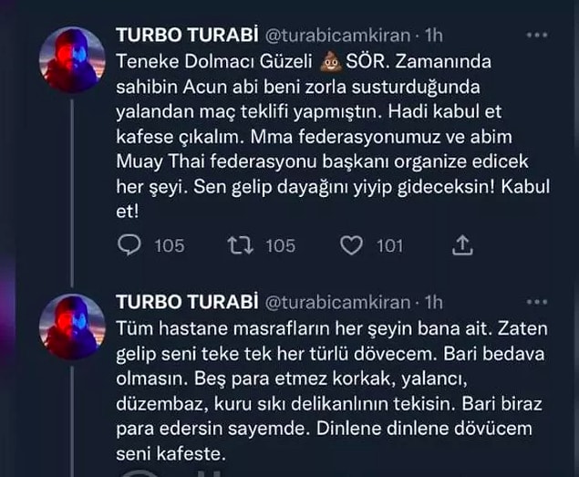
Task: Visit TURBO TURABİ name on first tweet
Action: [x=187, y=36]
